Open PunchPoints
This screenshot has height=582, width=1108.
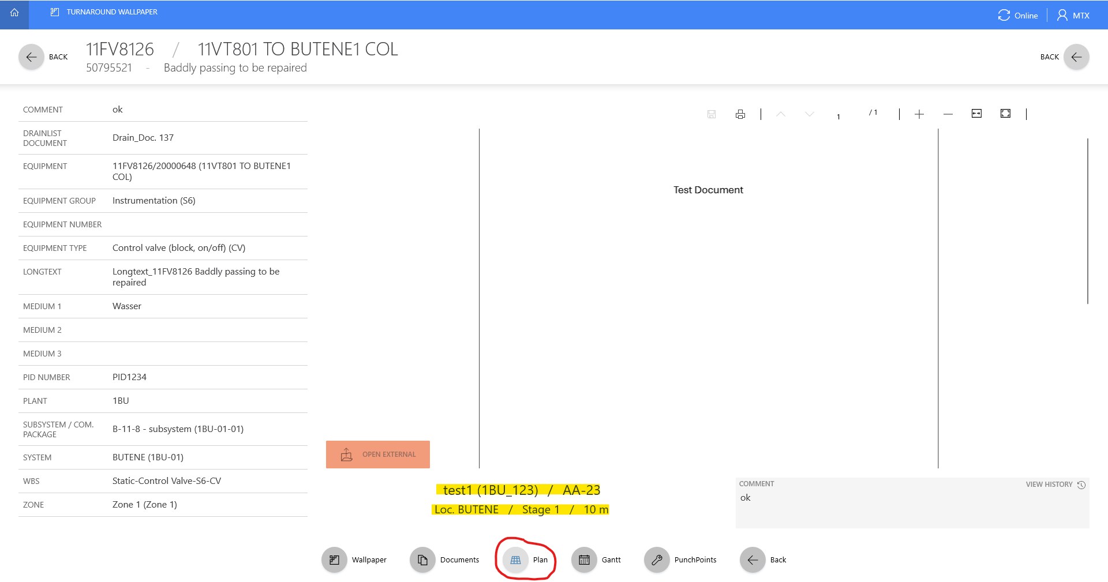[x=657, y=560]
